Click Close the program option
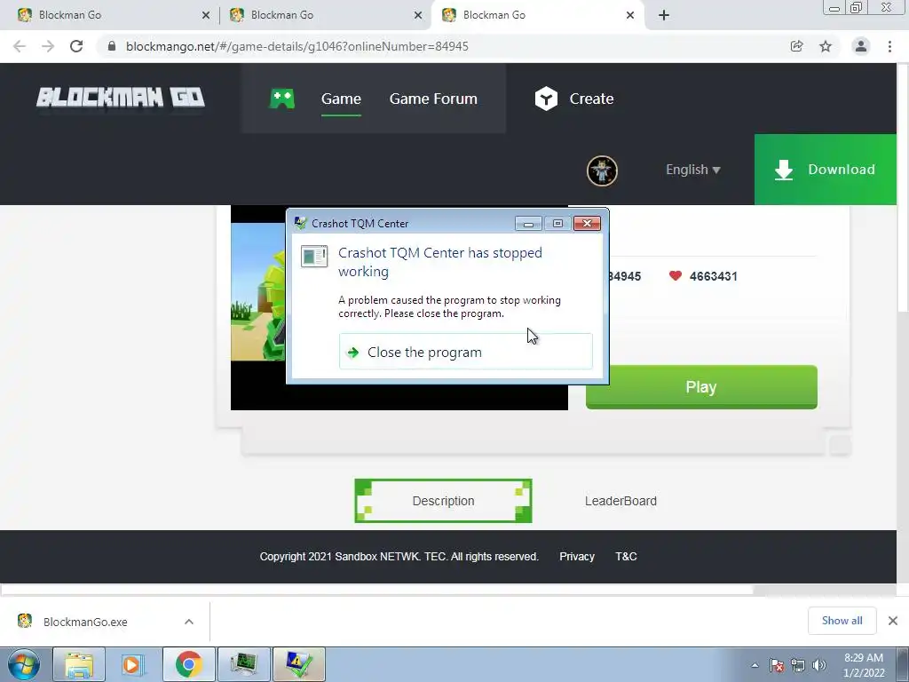Screen dimensions: 909x682 465,352
